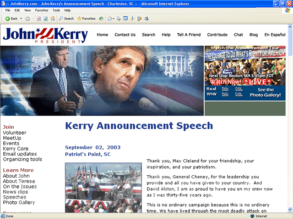The height and width of the screenshot is (219, 293).
Task: Open the Contribute link
Action: pyautogui.click(x=217, y=35)
